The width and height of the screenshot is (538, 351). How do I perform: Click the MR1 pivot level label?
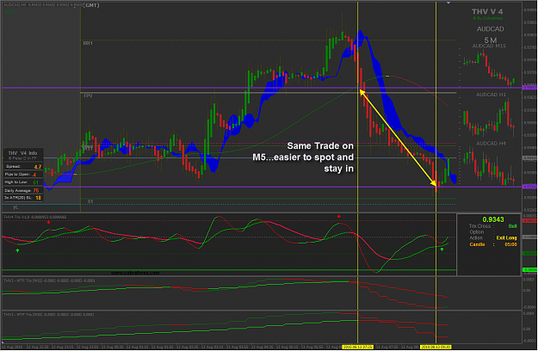pos(88,43)
